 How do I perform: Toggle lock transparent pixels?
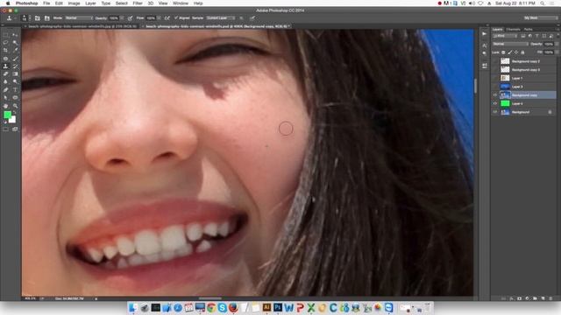click(x=503, y=52)
